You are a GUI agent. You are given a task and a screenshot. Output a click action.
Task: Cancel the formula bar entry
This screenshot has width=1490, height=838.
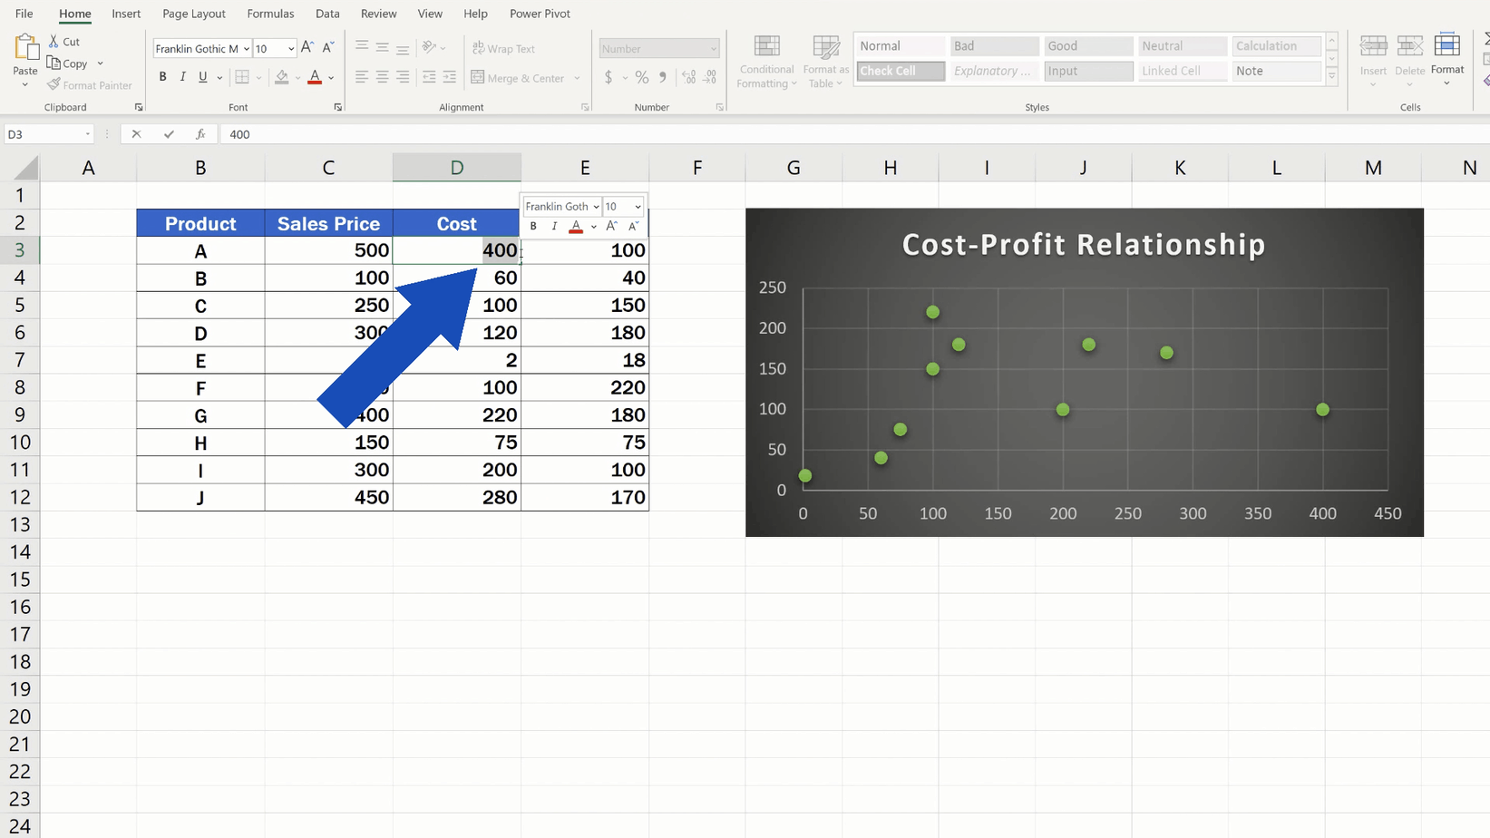click(x=136, y=134)
